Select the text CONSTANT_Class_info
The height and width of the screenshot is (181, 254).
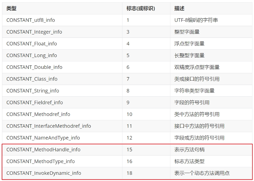(32, 79)
